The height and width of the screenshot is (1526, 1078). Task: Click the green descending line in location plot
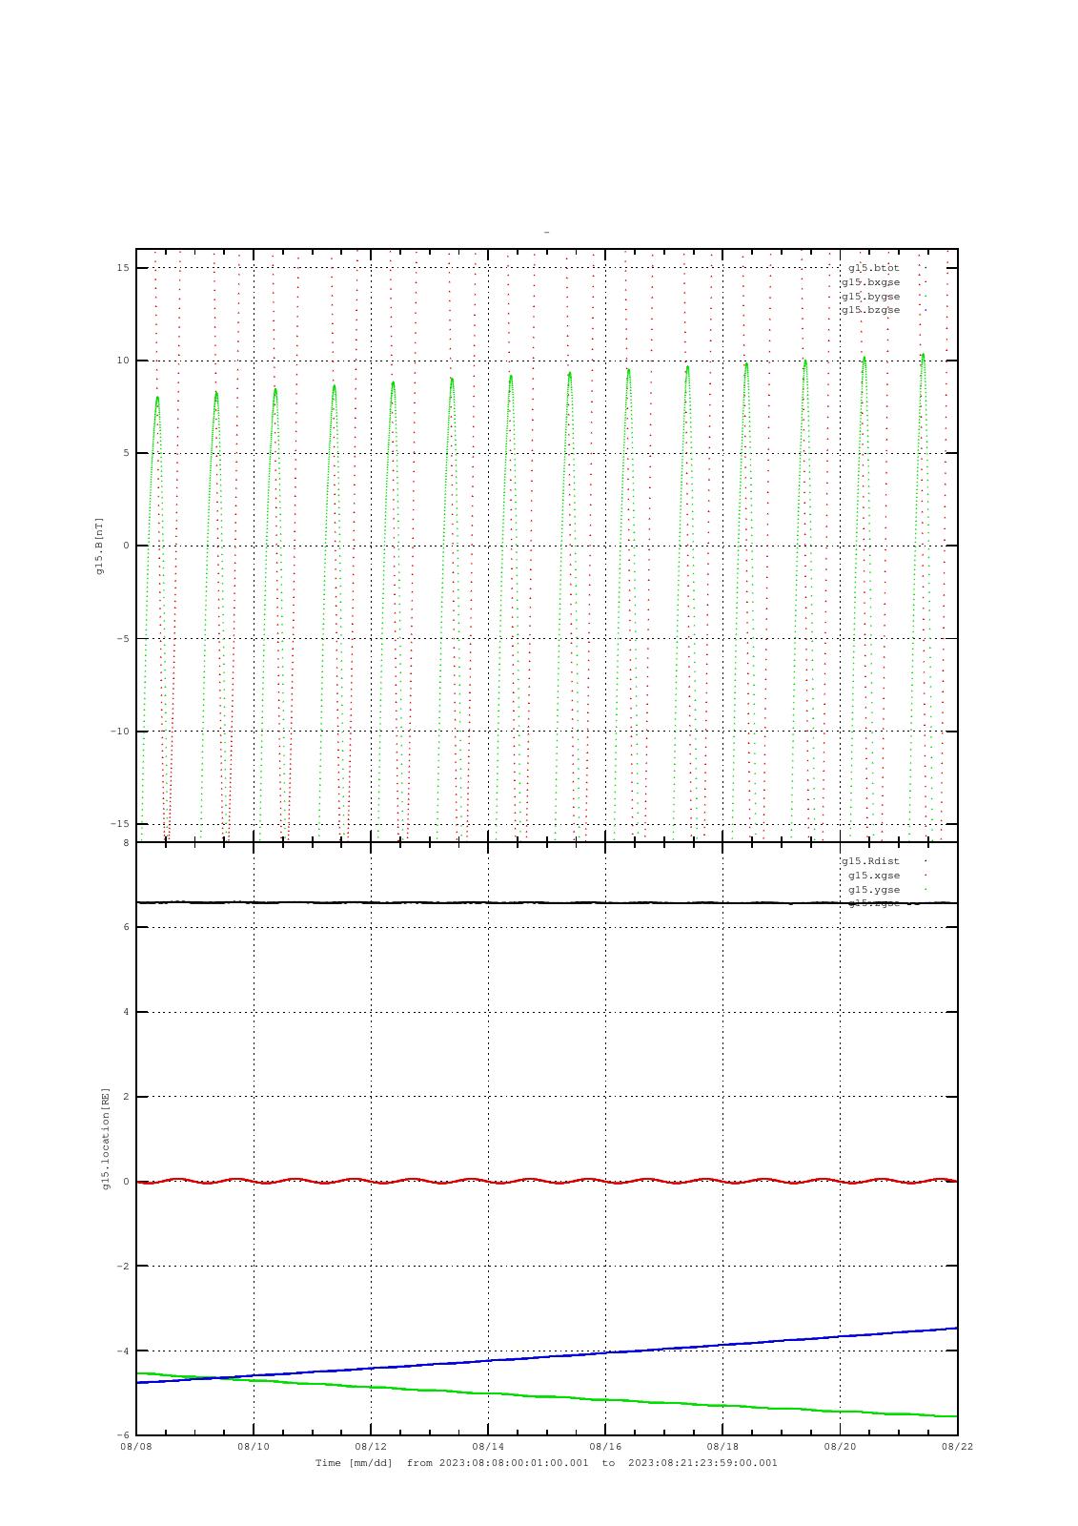(x=547, y=1395)
